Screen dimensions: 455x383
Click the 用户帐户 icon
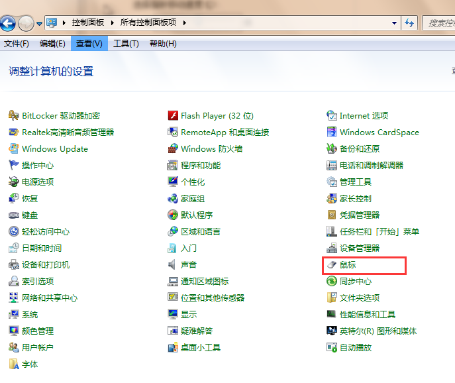[14, 347]
